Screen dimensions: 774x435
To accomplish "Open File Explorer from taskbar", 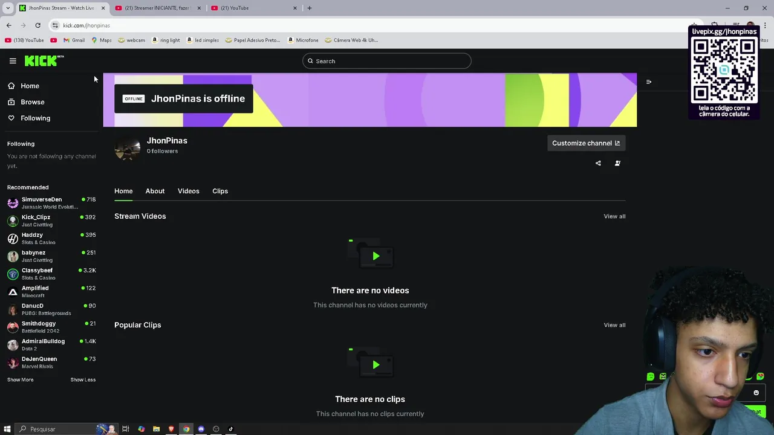I will tap(156, 429).
